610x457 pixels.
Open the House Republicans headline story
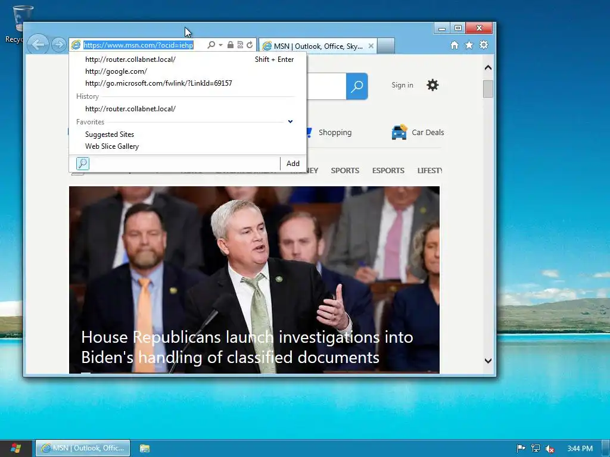(x=247, y=348)
